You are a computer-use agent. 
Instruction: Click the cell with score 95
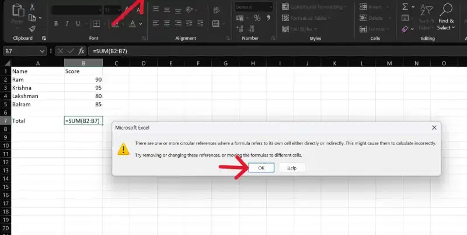coord(83,88)
